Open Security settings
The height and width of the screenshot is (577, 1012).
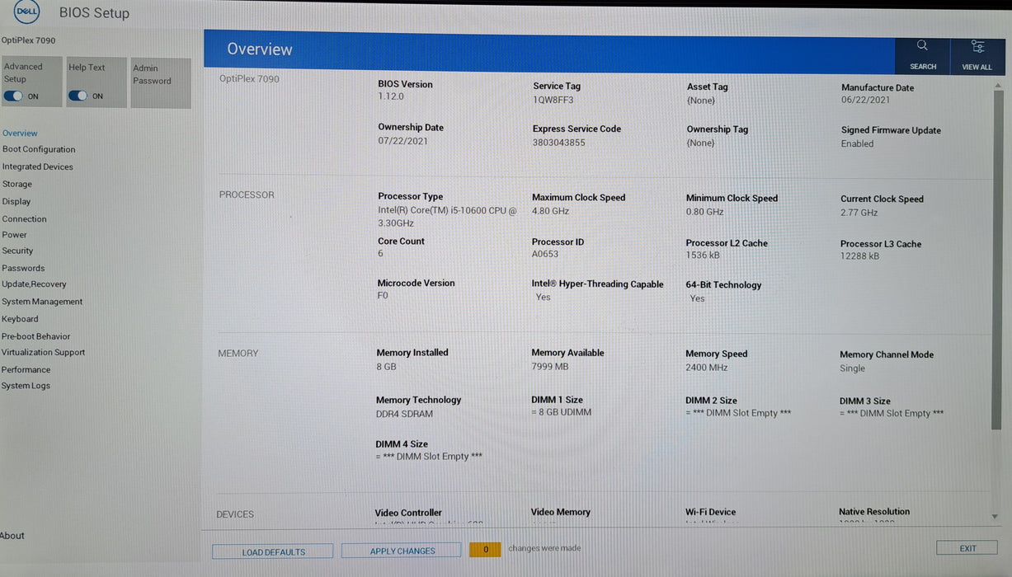(x=17, y=251)
